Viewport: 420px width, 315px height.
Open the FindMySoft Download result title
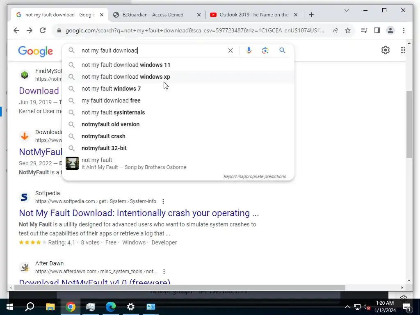point(39,91)
